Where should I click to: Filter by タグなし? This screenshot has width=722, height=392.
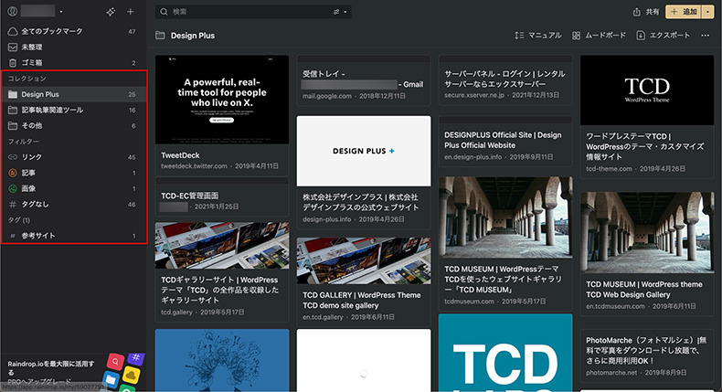point(74,204)
